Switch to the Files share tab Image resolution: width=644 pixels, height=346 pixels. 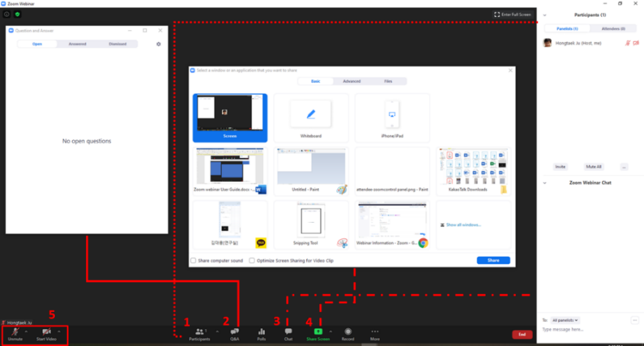coord(388,82)
